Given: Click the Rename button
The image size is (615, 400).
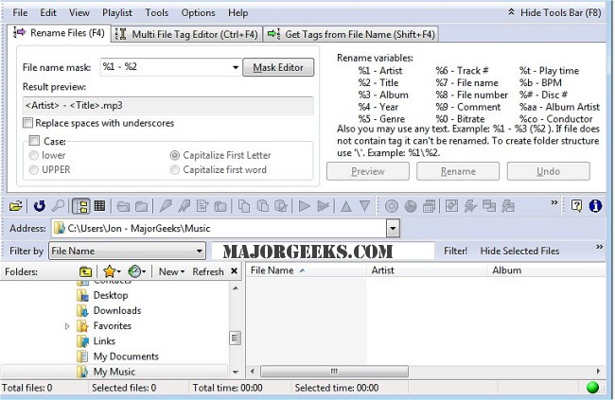Looking at the screenshot, I should coord(458,171).
